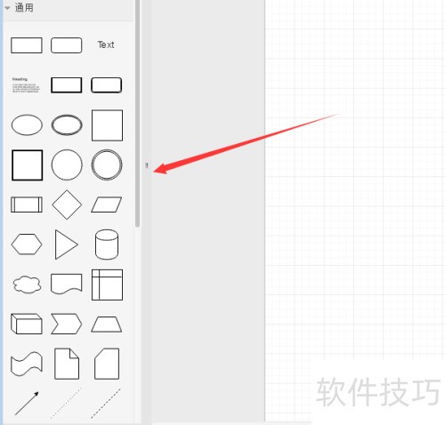This screenshot has height=425, width=445.
Task: Click the sidebar splitter handle
Action: [147, 165]
